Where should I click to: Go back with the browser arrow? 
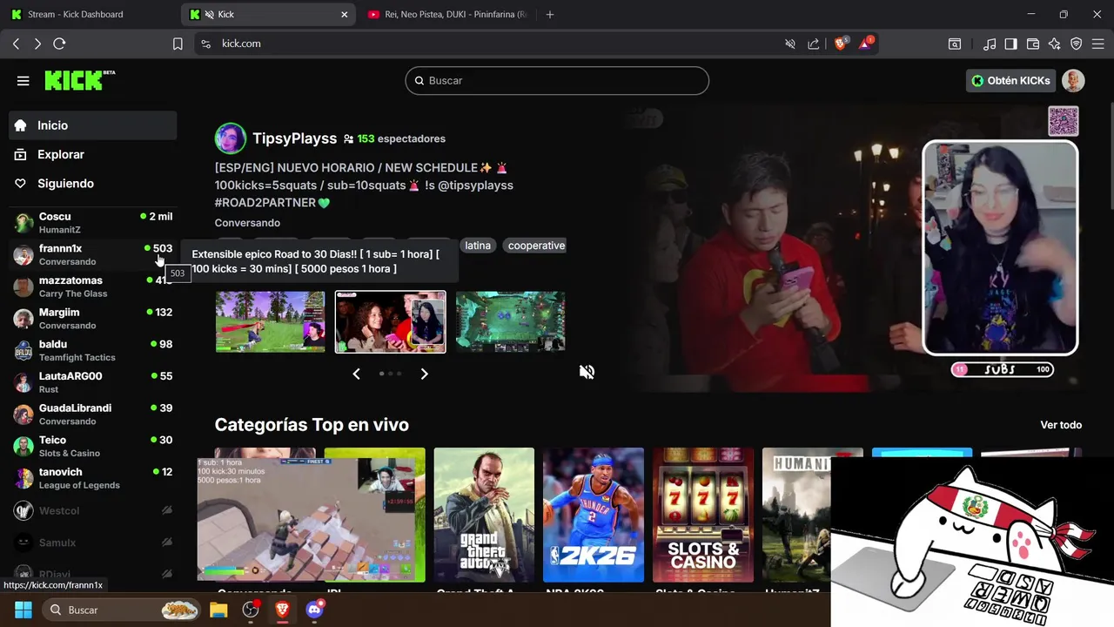click(16, 44)
